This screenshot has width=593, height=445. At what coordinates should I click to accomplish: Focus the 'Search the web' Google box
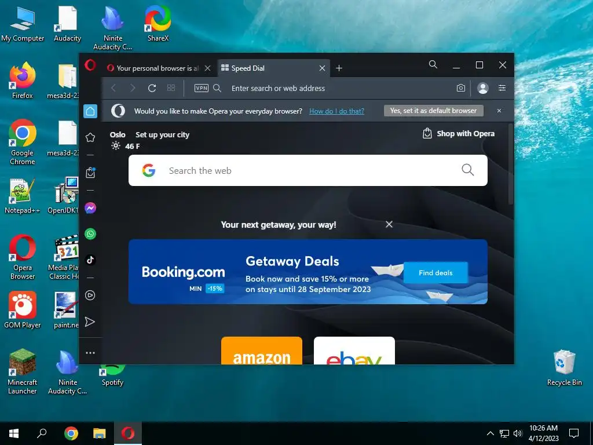point(308,170)
